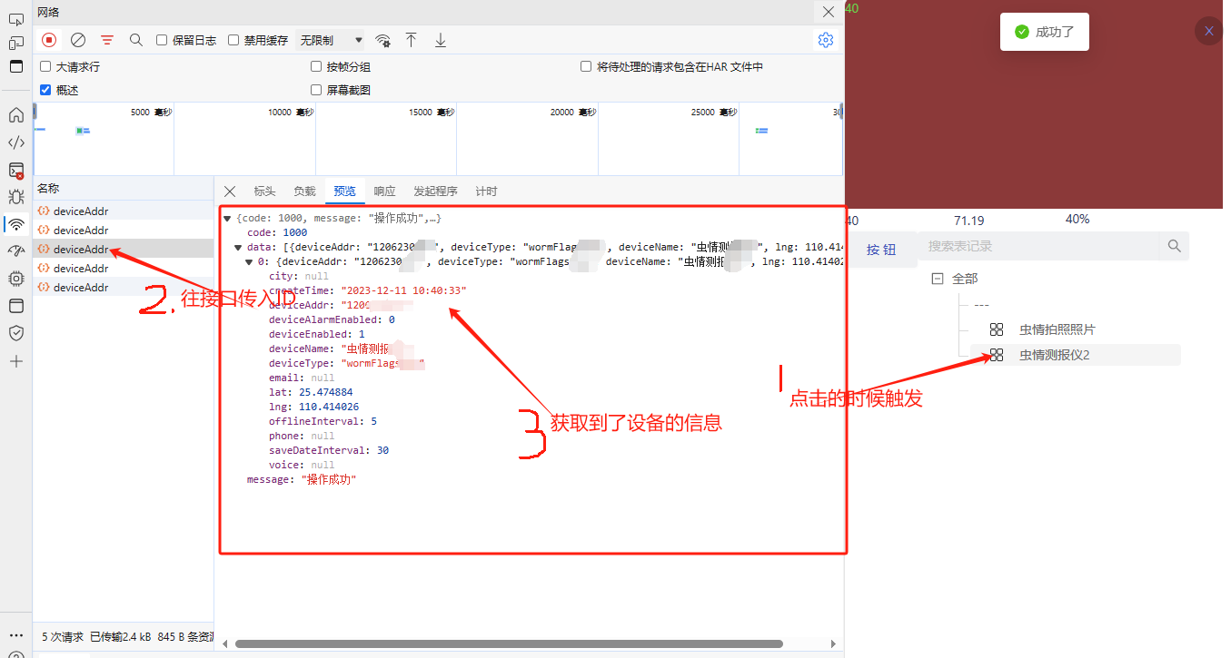Screen dimensions: 1231x658
Task: Click the 5 次请求 status text
Action: point(63,636)
